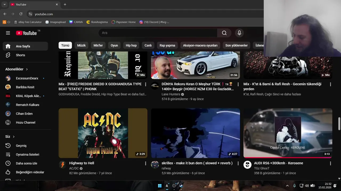Select the Rap yapma filter chip
The image size is (341, 191).
[167, 45]
